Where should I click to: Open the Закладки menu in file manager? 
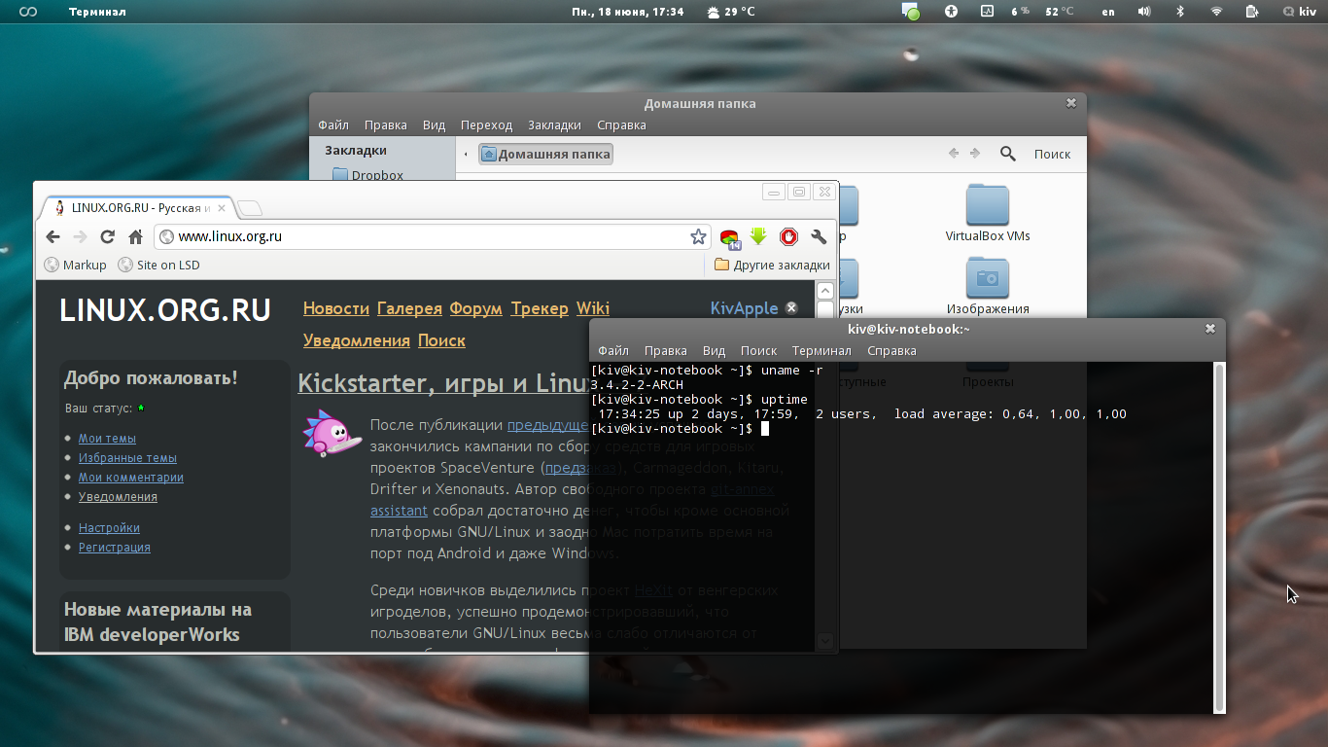click(554, 125)
